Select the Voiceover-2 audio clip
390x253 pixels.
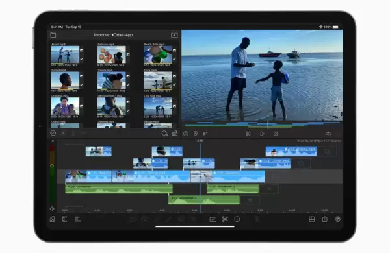pyautogui.click(x=233, y=189)
